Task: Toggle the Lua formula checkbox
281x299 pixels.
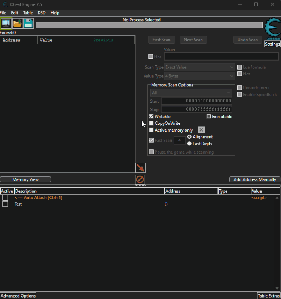Action: click(239, 67)
